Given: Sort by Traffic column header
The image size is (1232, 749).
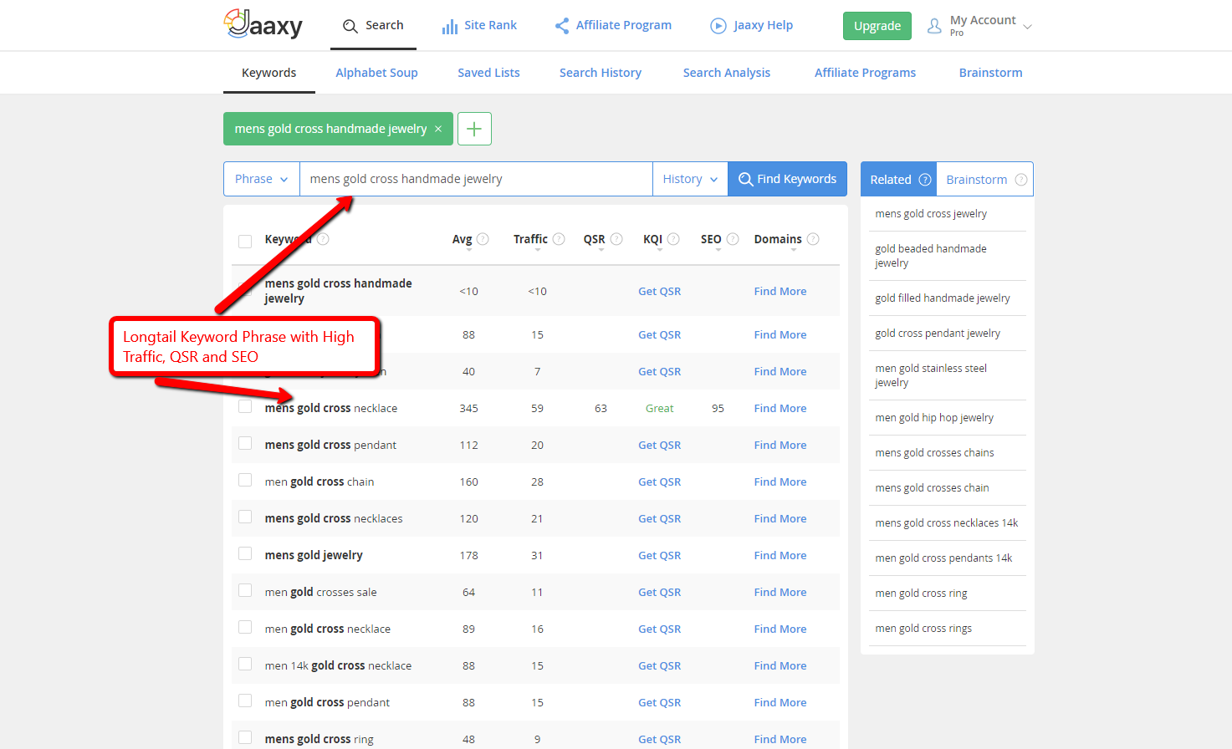Looking at the screenshot, I should (x=530, y=240).
